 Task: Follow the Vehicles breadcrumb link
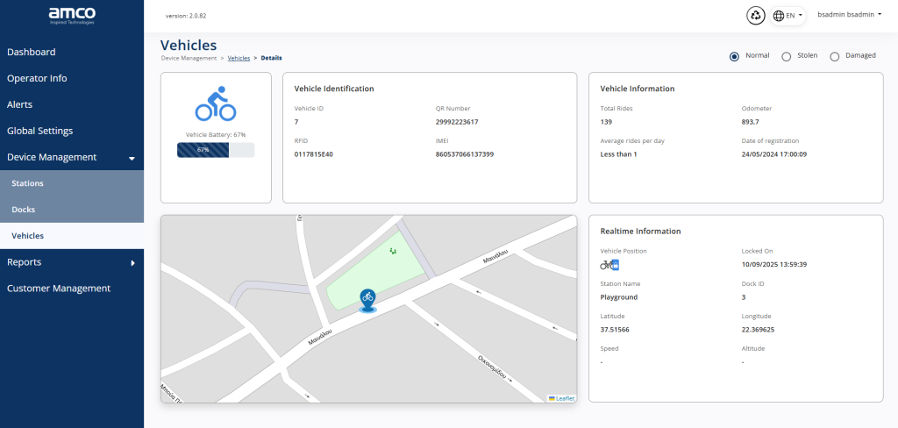(239, 58)
